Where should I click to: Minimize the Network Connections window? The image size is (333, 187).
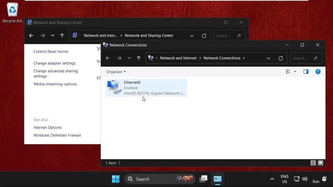(x=287, y=45)
